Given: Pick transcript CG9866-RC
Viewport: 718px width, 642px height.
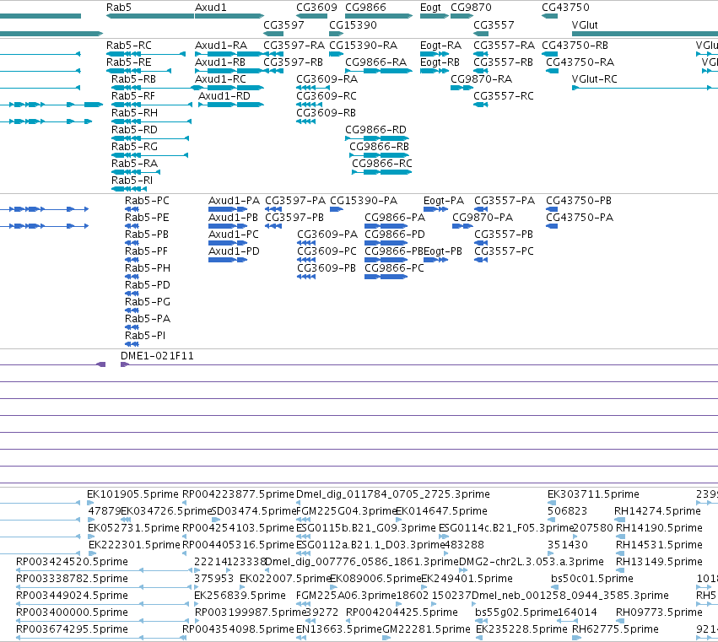Looking at the screenshot, I should click(x=382, y=164).
